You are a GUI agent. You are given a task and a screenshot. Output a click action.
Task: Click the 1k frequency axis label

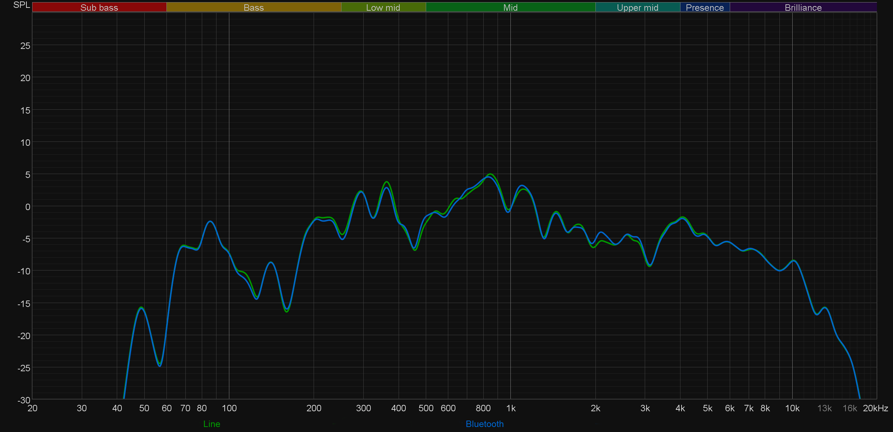(x=511, y=408)
